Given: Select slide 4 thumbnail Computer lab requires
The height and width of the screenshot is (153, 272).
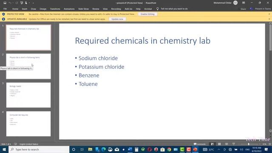Looking at the screenshot, I should (28, 124).
